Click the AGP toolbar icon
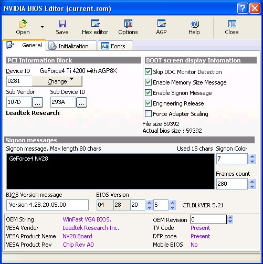263x264 pixels. pos(161,24)
